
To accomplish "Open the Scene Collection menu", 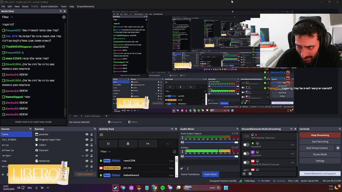I will [x=49, y=6].
